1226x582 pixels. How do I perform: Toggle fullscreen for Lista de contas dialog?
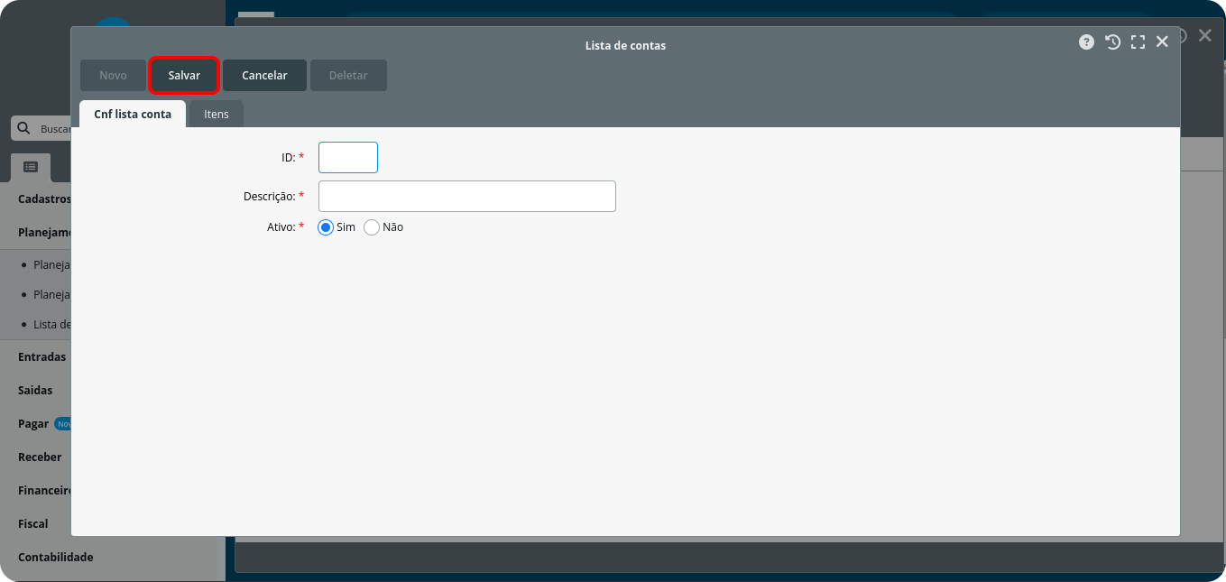coord(1138,42)
